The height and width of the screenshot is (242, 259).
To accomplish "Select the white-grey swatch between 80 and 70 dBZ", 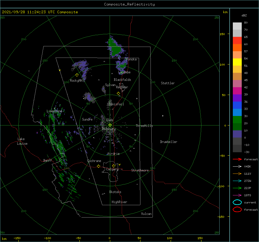I will (237, 26).
